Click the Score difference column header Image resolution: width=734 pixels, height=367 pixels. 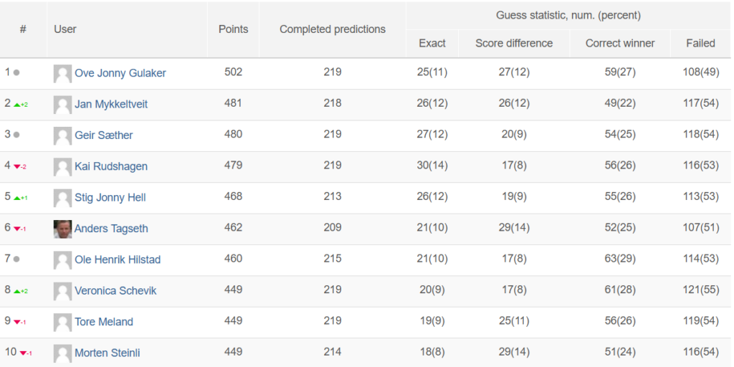(514, 44)
